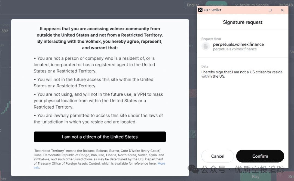Confirm the signature request
The image size is (294, 181).
coord(260,156)
